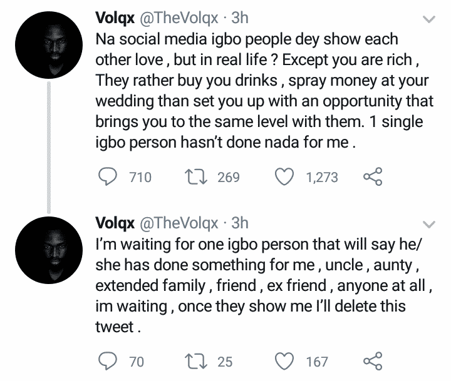This screenshot has width=451, height=381.
Task: Share the first tweet via share icon
Action: 373,177
